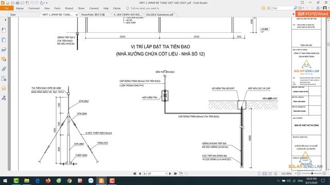
Task: Open the Attachments paperclip panel icon
Action: tap(4, 69)
